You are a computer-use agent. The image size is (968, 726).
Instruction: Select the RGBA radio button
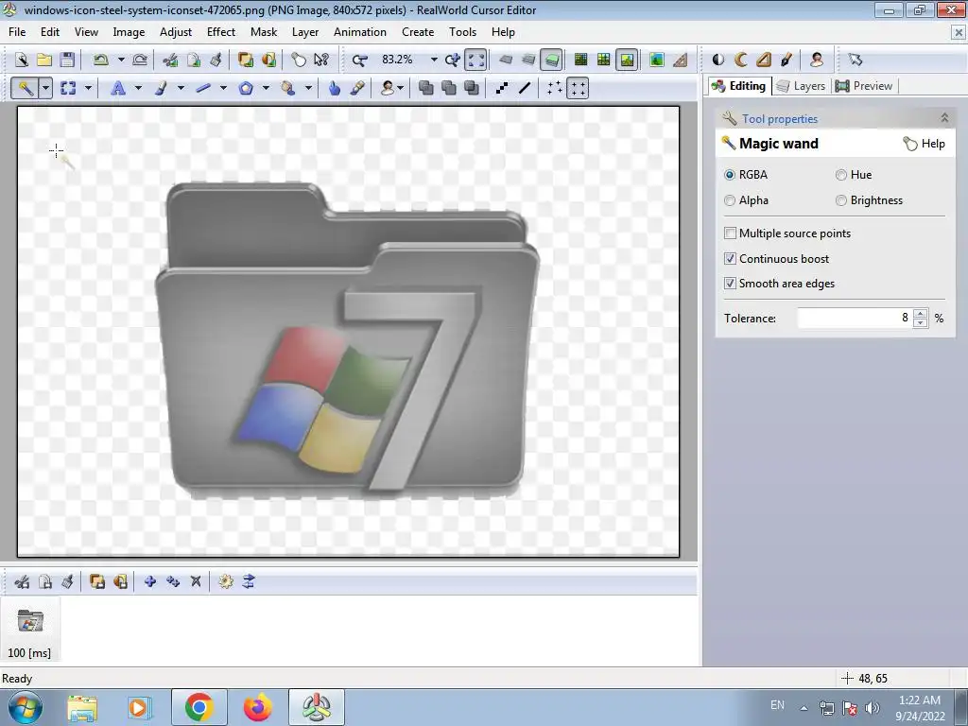click(x=730, y=175)
